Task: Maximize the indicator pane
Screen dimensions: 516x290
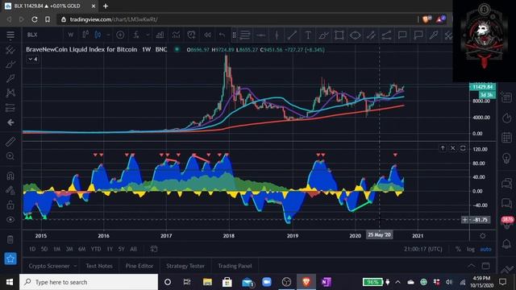Action: (463, 148)
